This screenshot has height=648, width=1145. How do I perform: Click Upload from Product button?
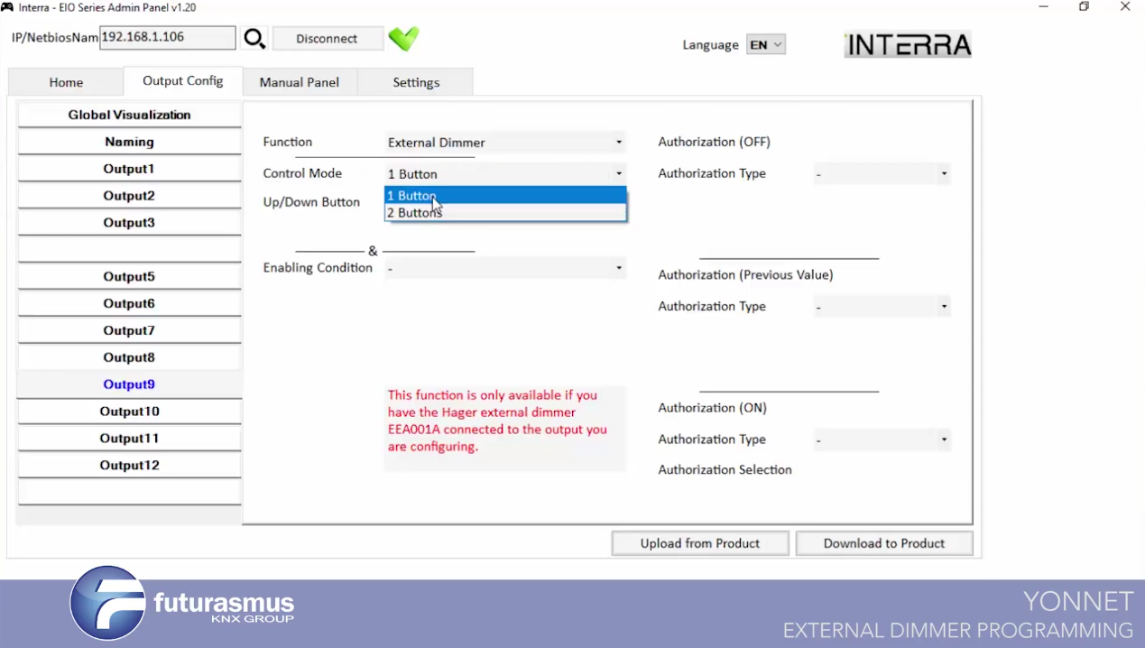pos(700,543)
